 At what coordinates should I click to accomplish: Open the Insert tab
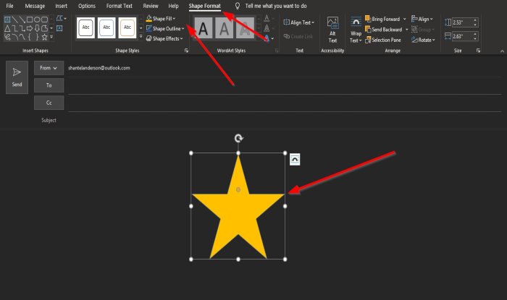[61, 6]
